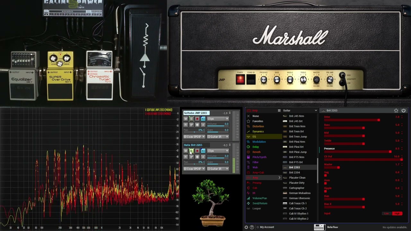Click the Marshall amp Bass knob
The height and width of the screenshot is (231, 411).
point(277,80)
